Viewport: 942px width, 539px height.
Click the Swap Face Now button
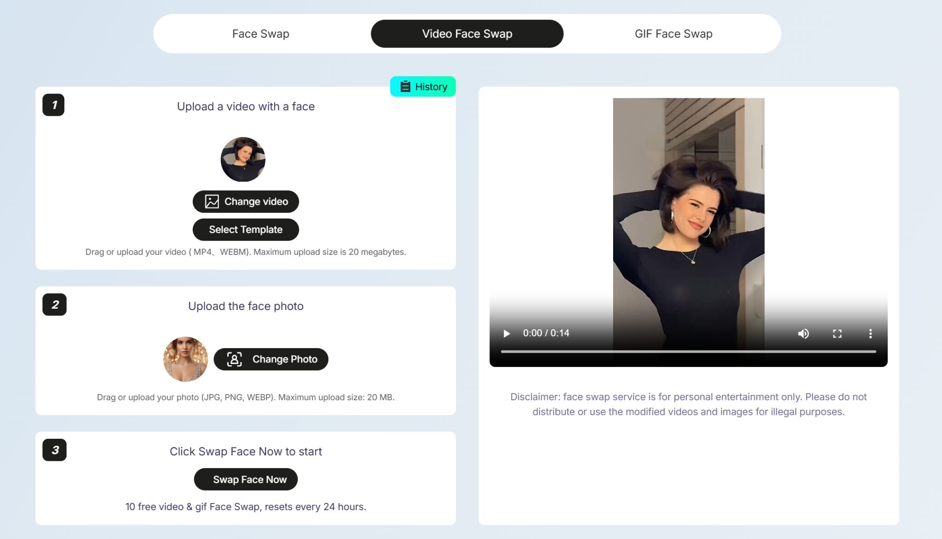pyautogui.click(x=246, y=479)
